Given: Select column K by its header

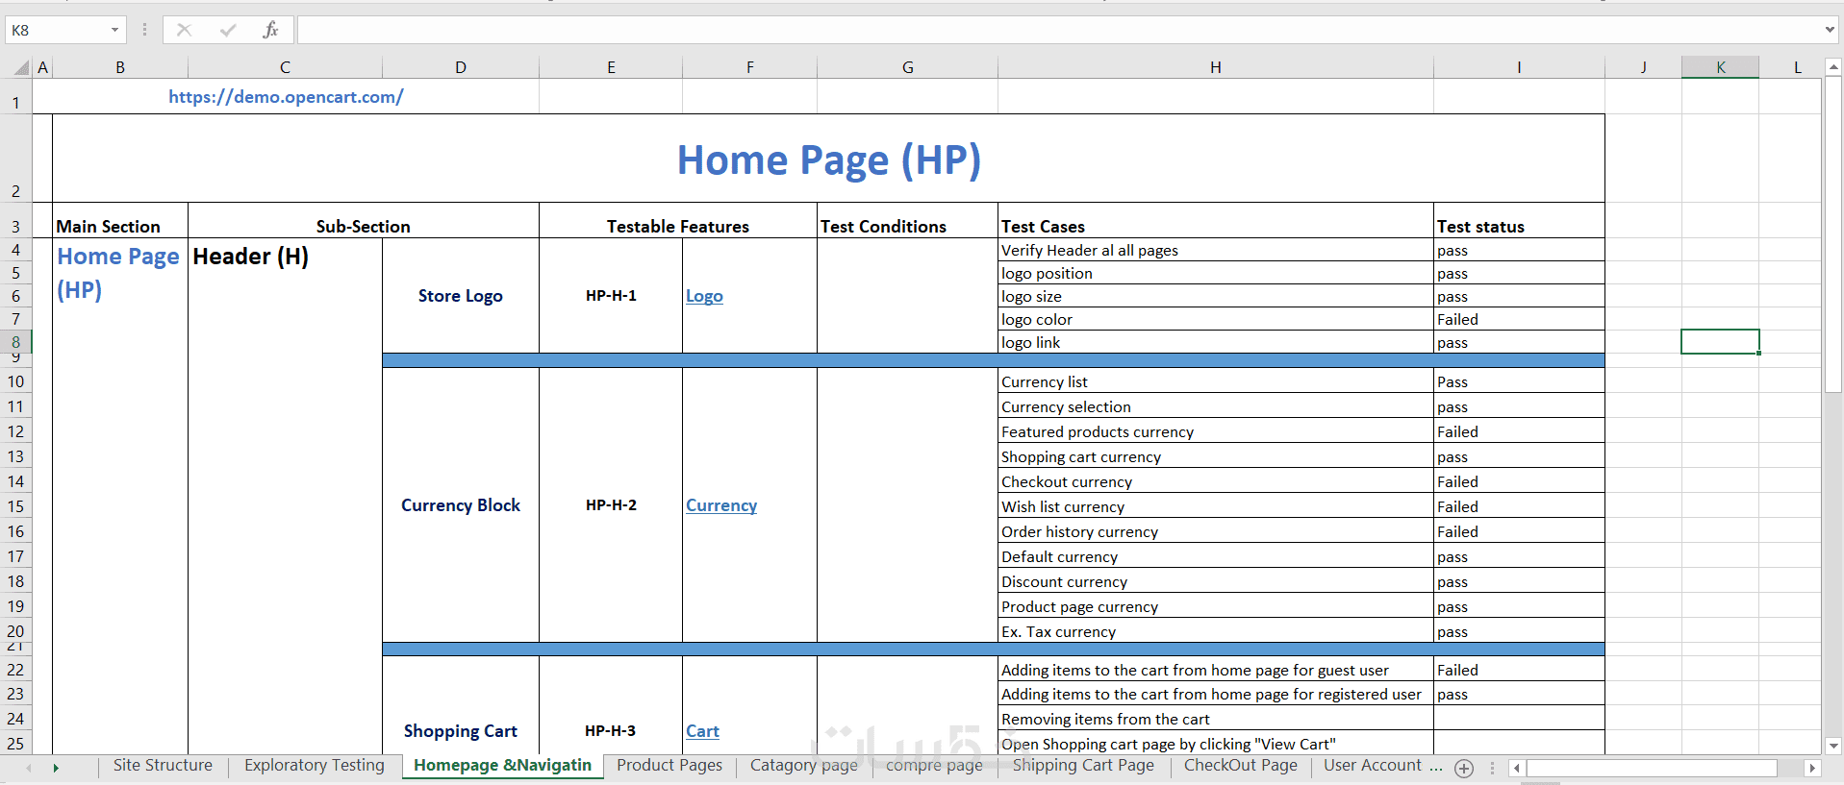Looking at the screenshot, I should click(x=1720, y=67).
